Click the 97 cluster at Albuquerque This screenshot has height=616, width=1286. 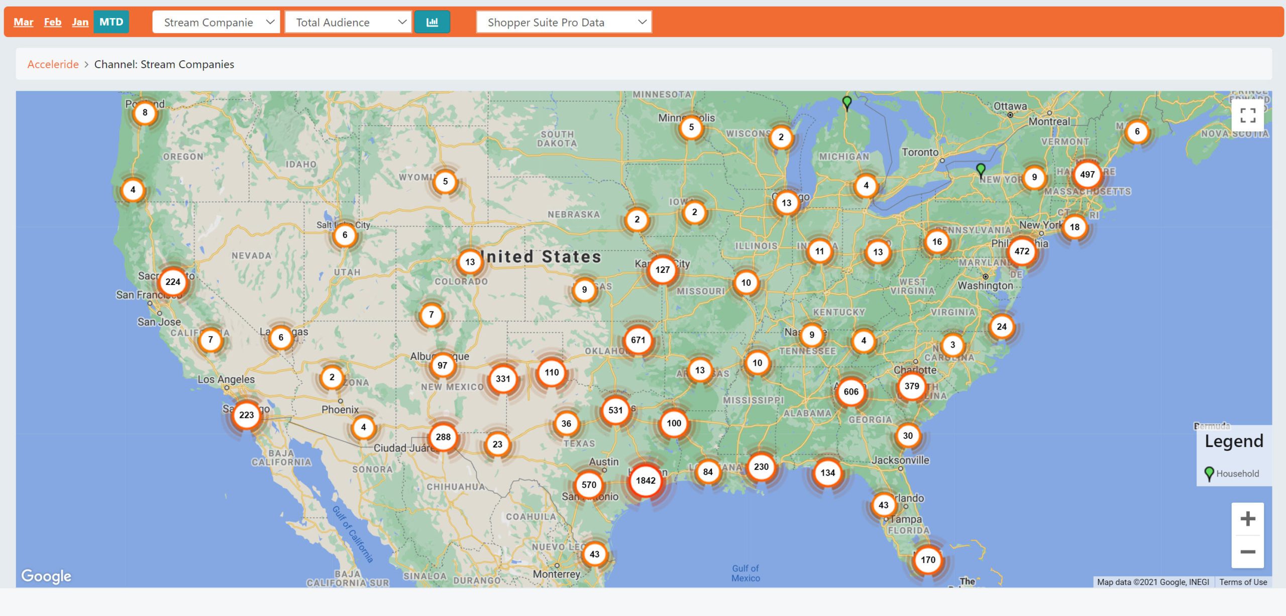[442, 366]
